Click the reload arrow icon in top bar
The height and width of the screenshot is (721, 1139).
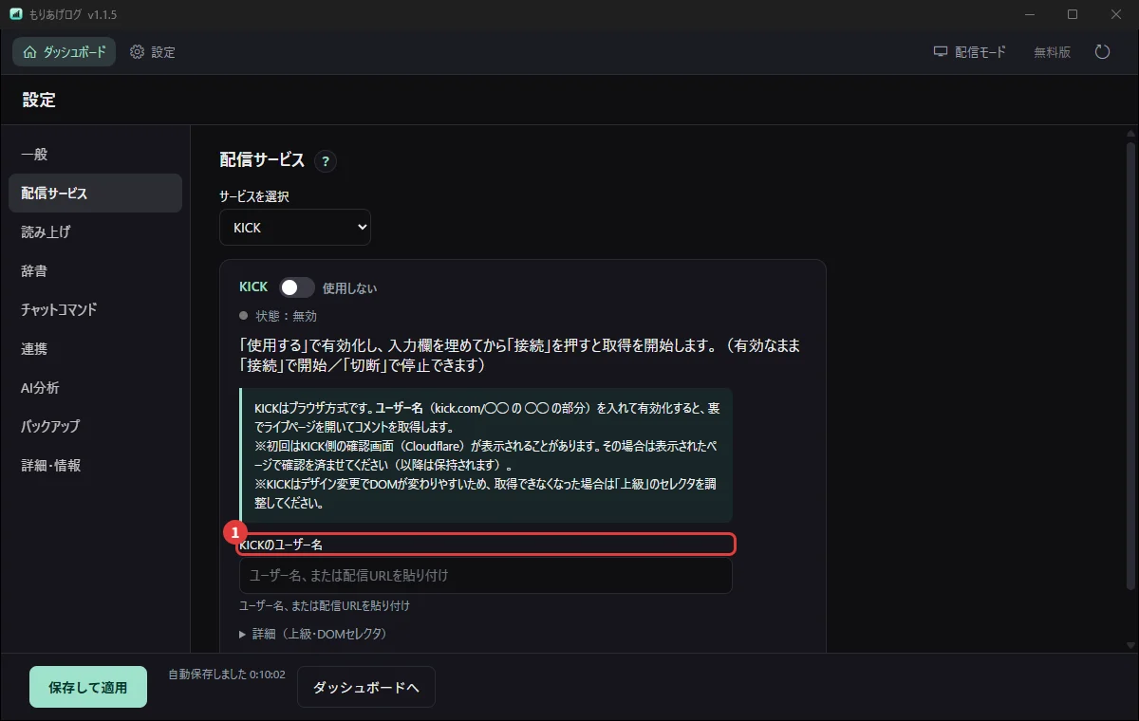1102,52
